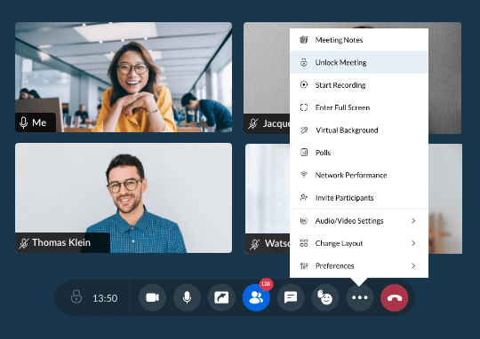480x339 pixels.
Task: Click the Me name label
Action: pos(39,122)
